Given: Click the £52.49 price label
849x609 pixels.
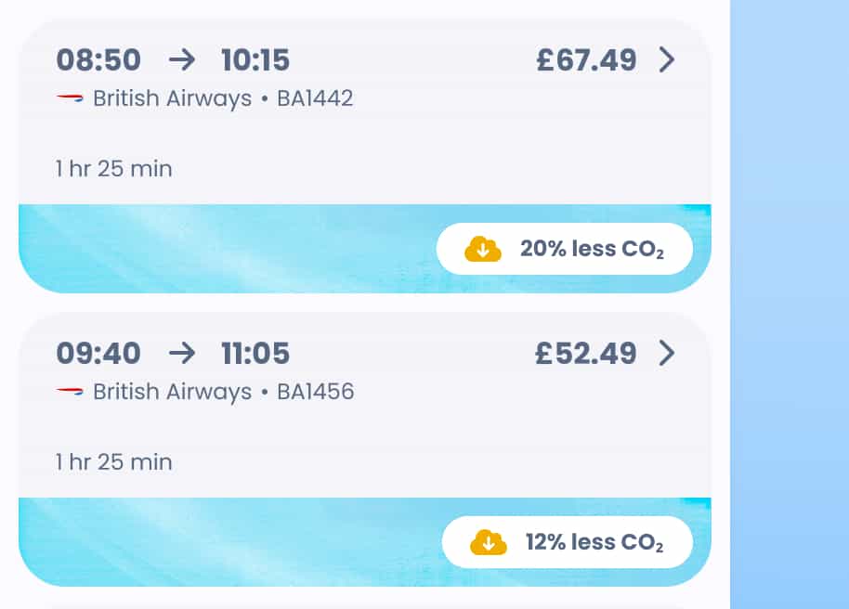Looking at the screenshot, I should click(588, 353).
